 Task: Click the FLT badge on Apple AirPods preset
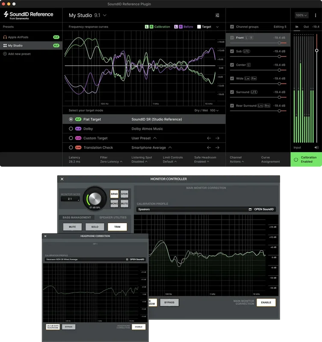[x=56, y=37]
